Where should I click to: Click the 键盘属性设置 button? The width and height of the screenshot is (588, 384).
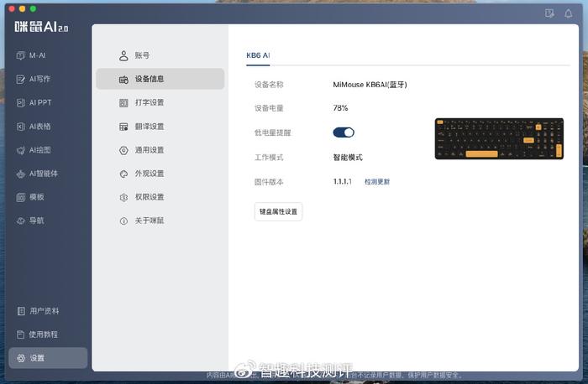tap(278, 212)
